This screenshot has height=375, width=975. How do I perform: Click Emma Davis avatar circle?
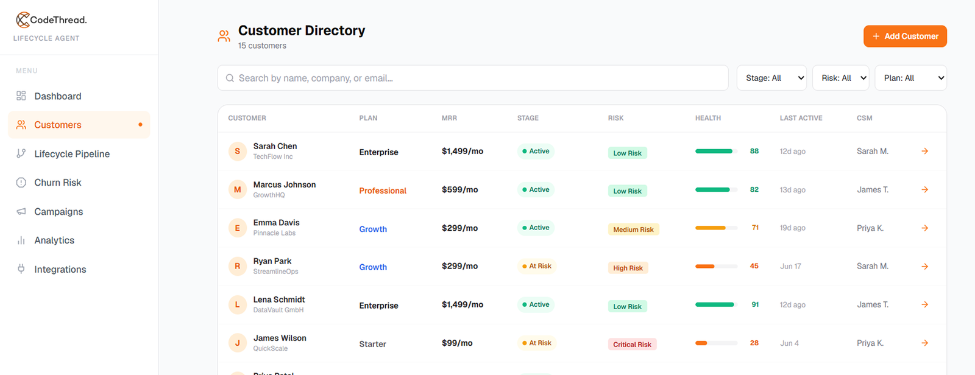238,228
